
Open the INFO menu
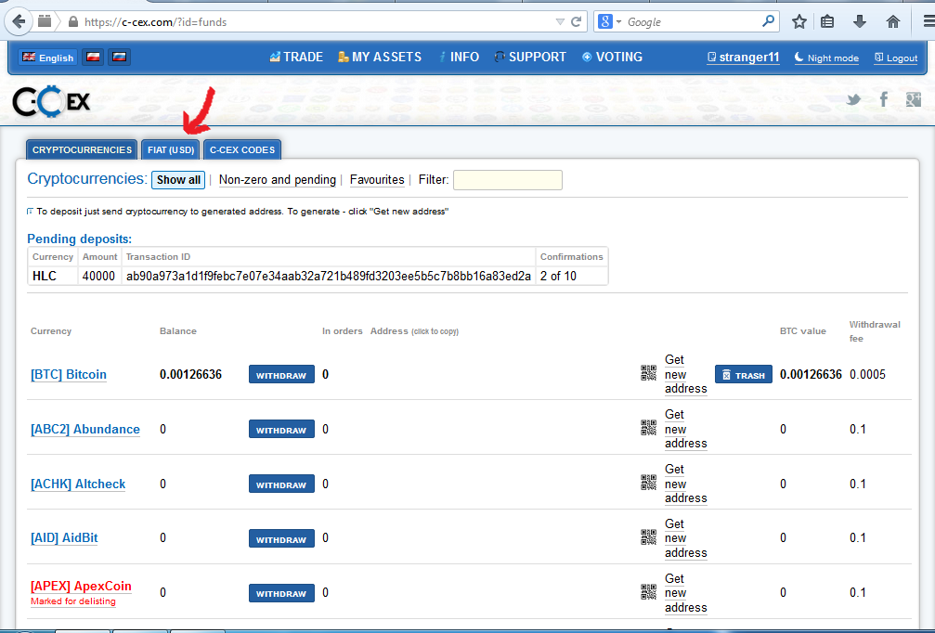460,57
